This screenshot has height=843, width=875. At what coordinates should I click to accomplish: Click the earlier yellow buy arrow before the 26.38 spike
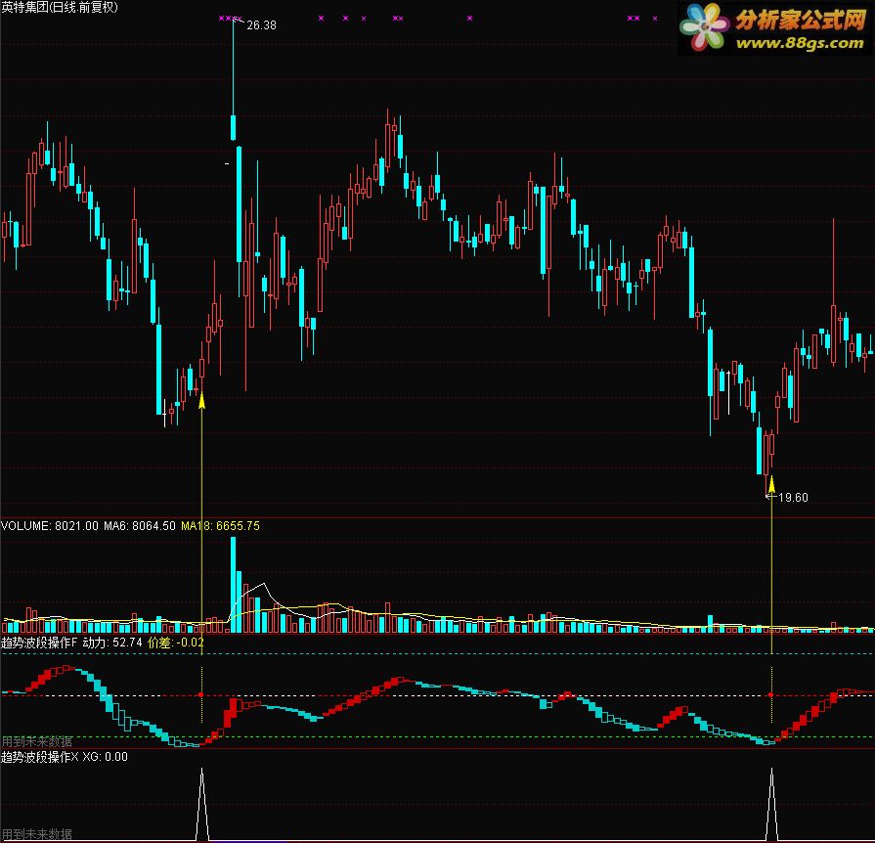click(x=202, y=400)
